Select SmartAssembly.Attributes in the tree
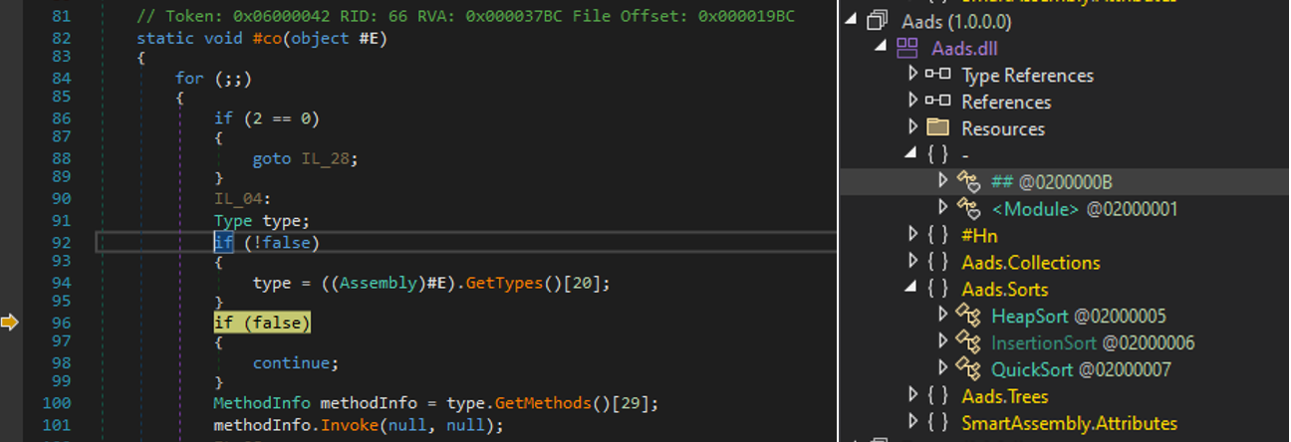This screenshot has width=1291, height=442. point(1069,423)
